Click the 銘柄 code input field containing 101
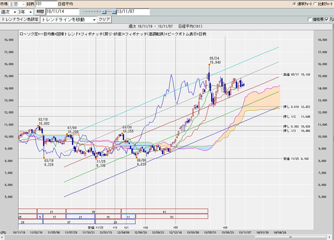This screenshot has height=240, width=334. (x=46, y=4)
